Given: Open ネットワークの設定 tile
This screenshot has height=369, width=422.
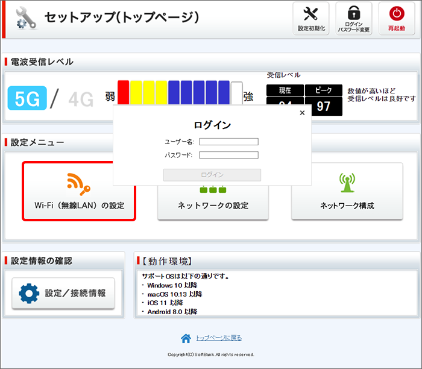Looking at the screenshot, I should point(213,202).
